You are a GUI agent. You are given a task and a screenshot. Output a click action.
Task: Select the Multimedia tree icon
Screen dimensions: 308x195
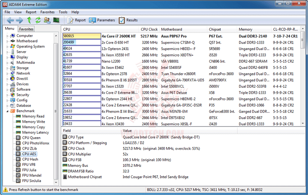(13, 62)
